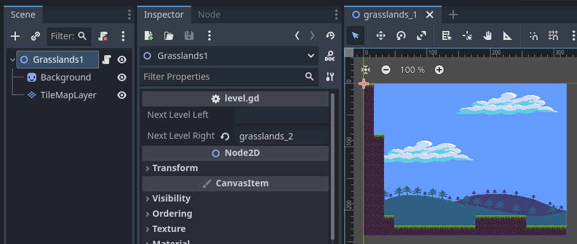
Task: Activate the Rotate mode tool
Action: point(401,35)
